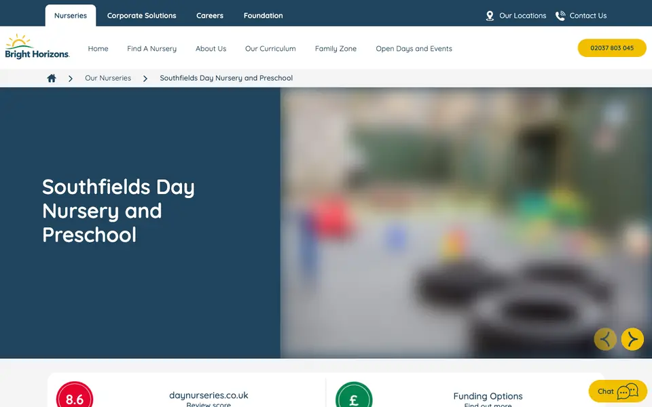Click the phone Contact Us icon
652x407 pixels.
pyautogui.click(x=560, y=16)
